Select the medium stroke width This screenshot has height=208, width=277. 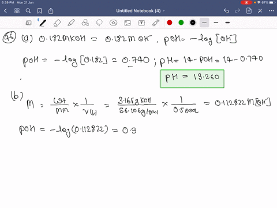click(x=216, y=23)
